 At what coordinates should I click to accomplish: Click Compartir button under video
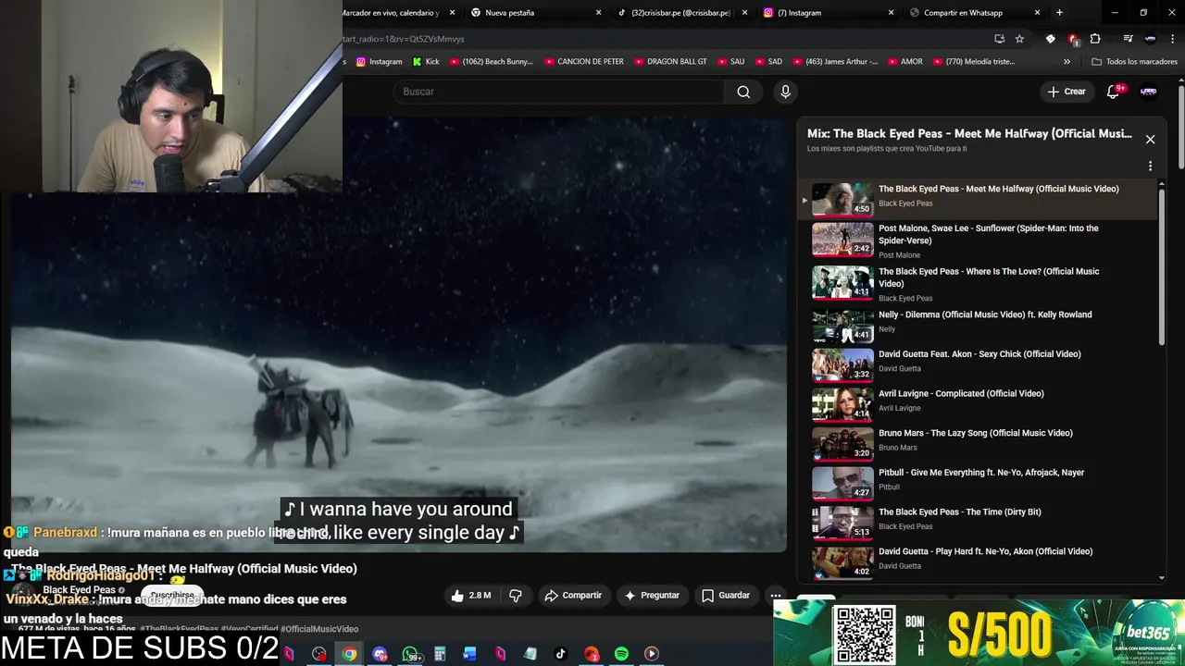573,596
